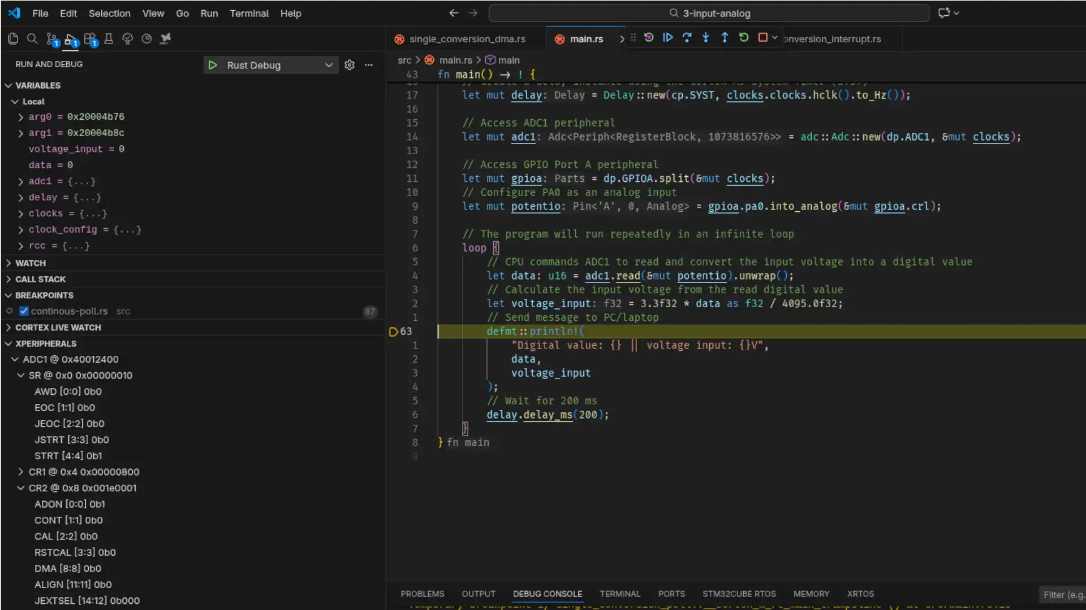The width and height of the screenshot is (1086, 610).
Task: Click the Step Out debug icon
Action: [725, 37]
